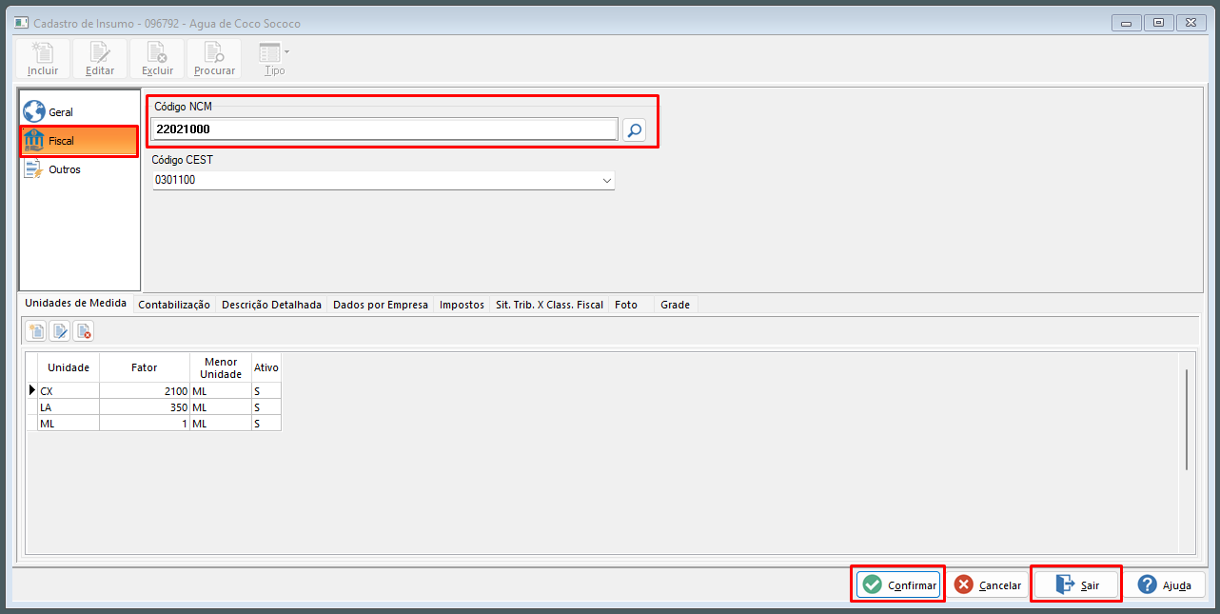This screenshot has width=1220, height=614.
Task: Open the Tipo toolbar dropdown
Action: click(274, 59)
